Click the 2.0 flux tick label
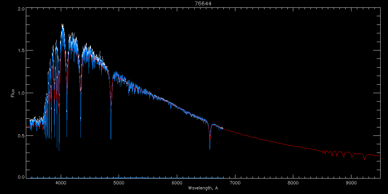The height and width of the screenshot is (194, 388). click(x=21, y=9)
